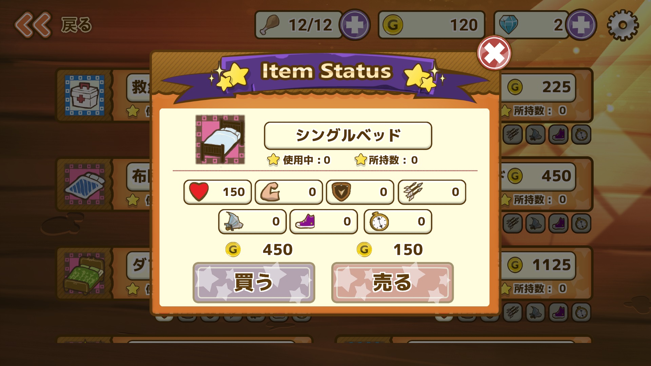Select the first aid kit item
This screenshot has width=651, height=366.
coord(84,95)
